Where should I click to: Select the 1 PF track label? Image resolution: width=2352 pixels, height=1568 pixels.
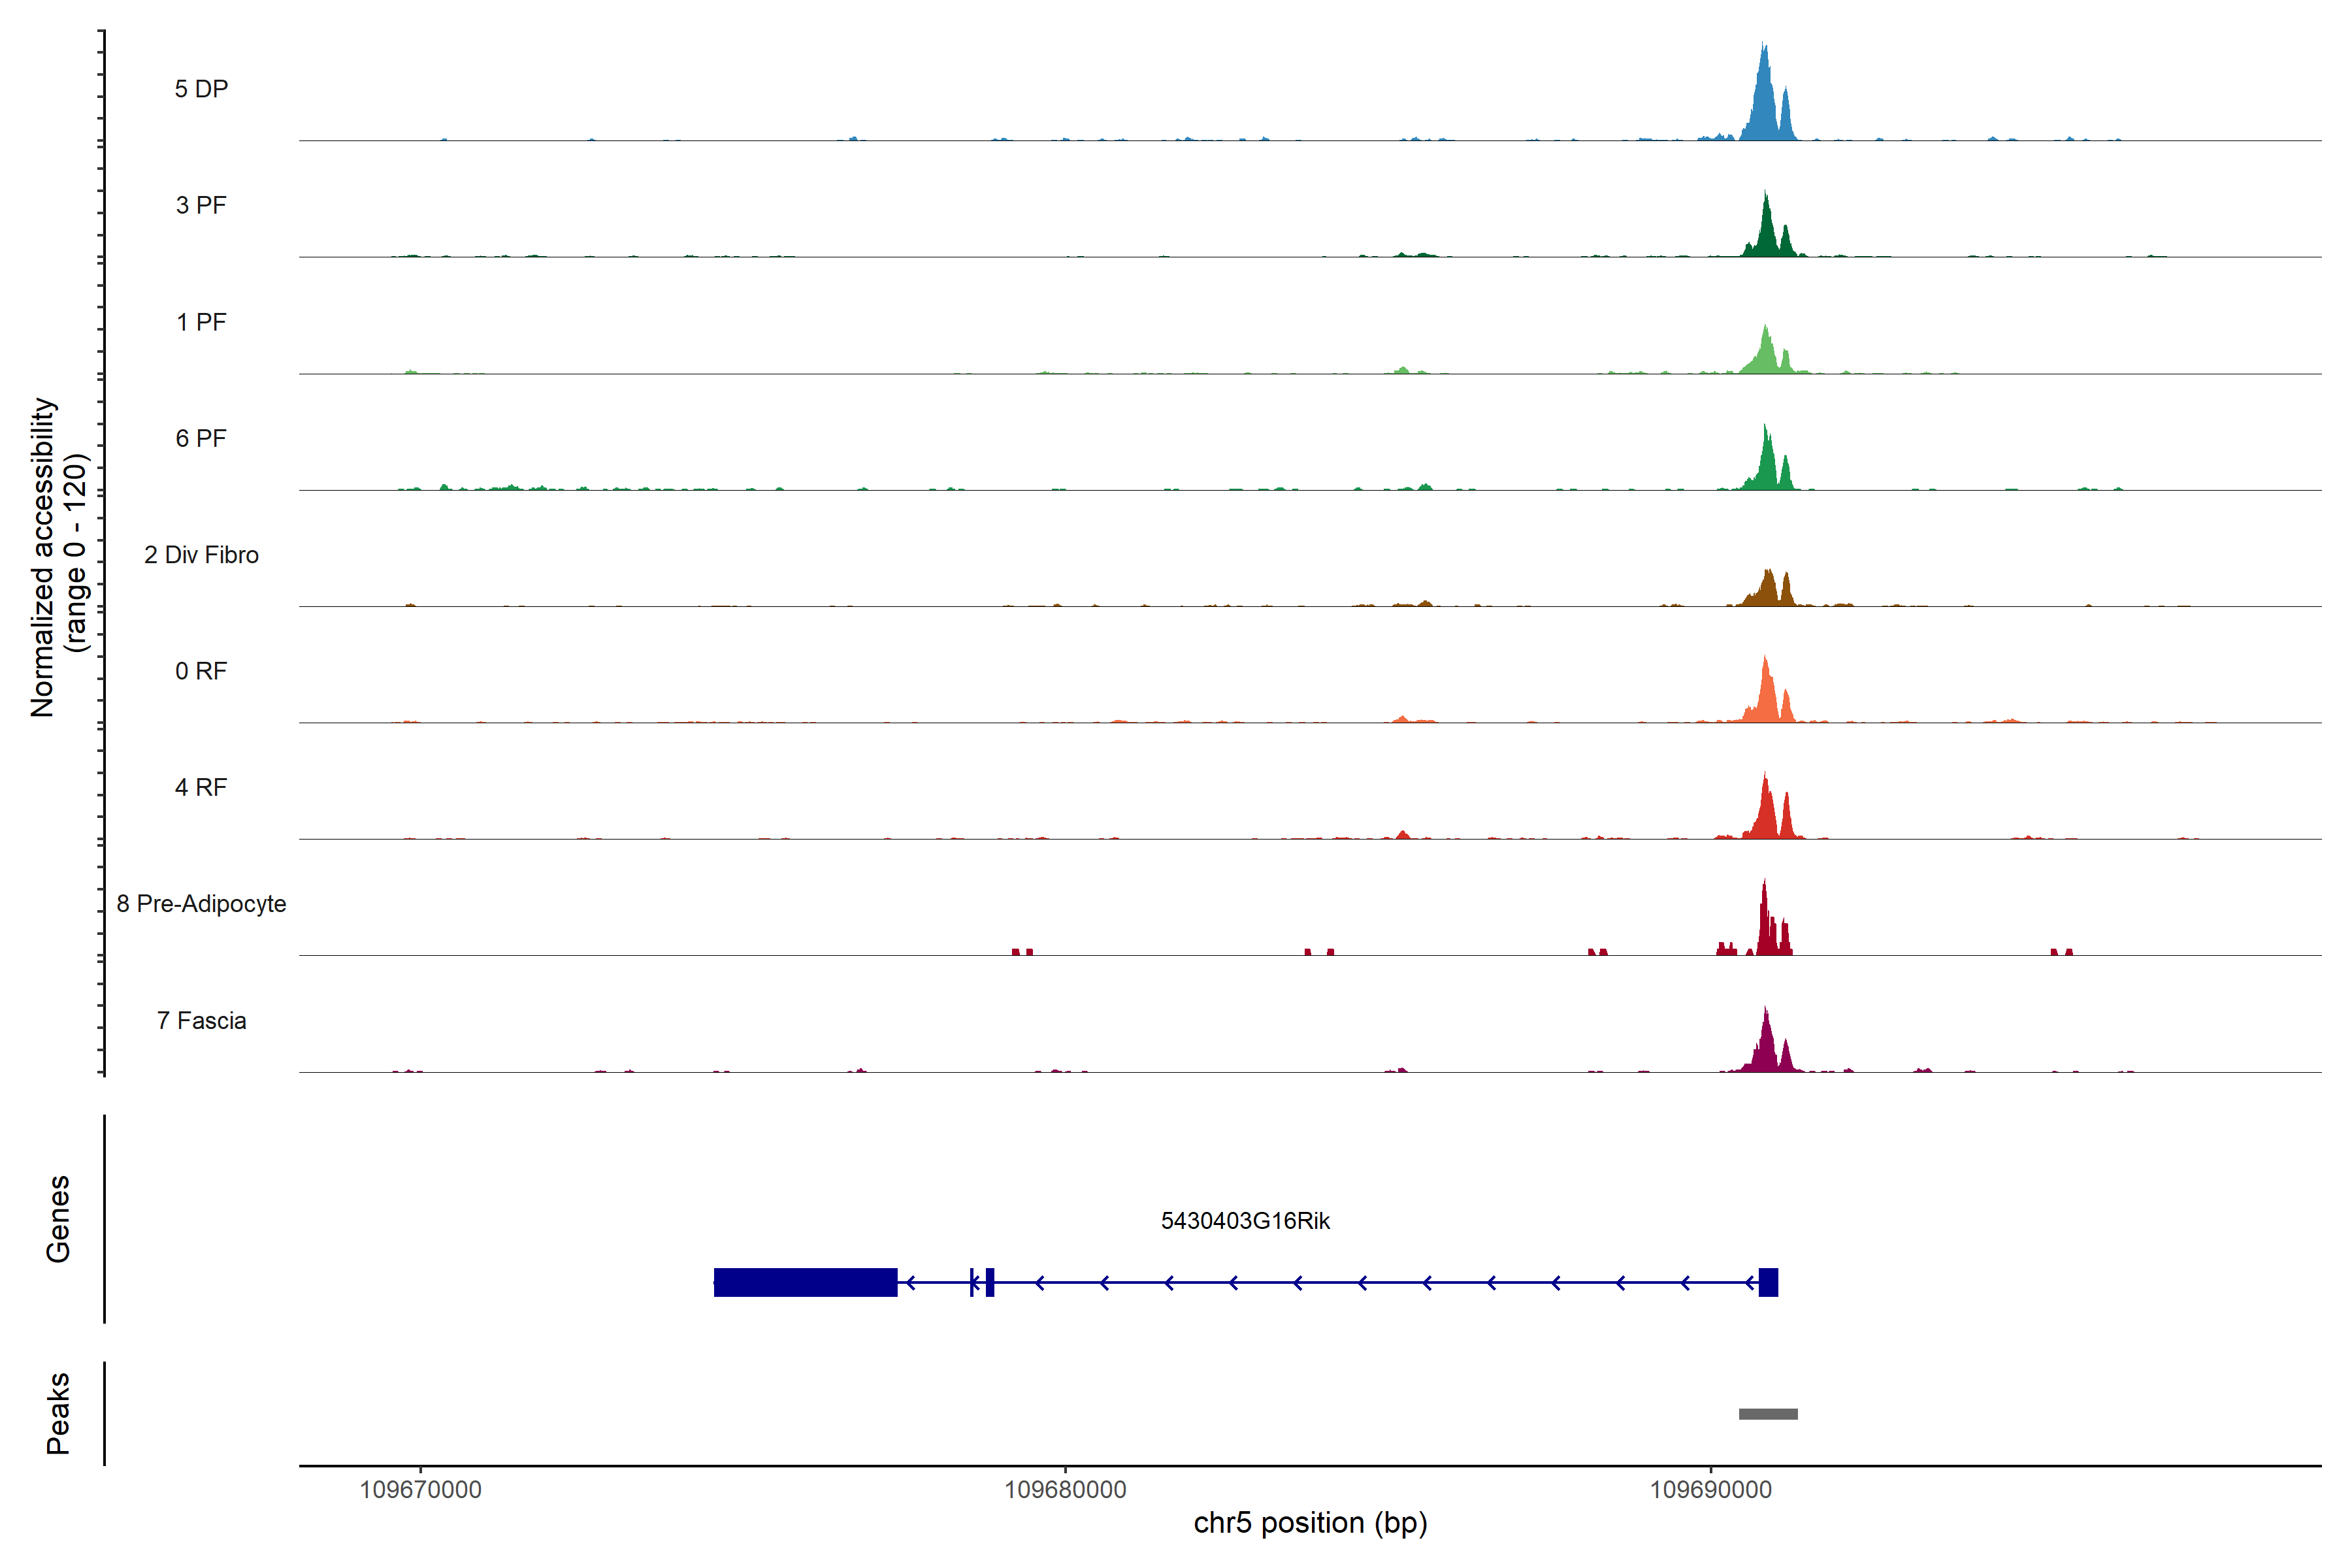pyautogui.click(x=201, y=322)
